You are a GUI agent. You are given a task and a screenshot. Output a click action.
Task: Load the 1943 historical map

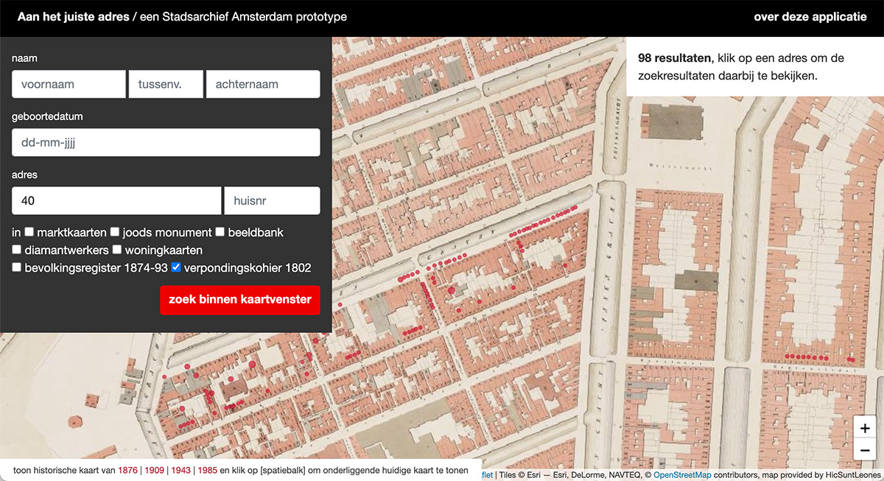[181, 470]
